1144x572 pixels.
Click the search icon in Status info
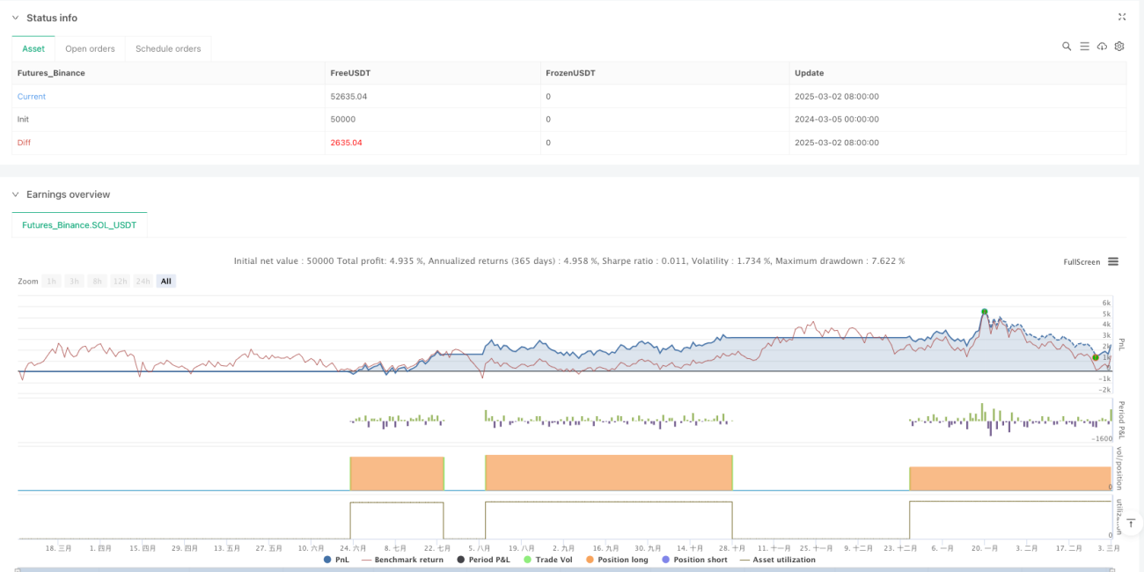pyautogui.click(x=1067, y=47)
